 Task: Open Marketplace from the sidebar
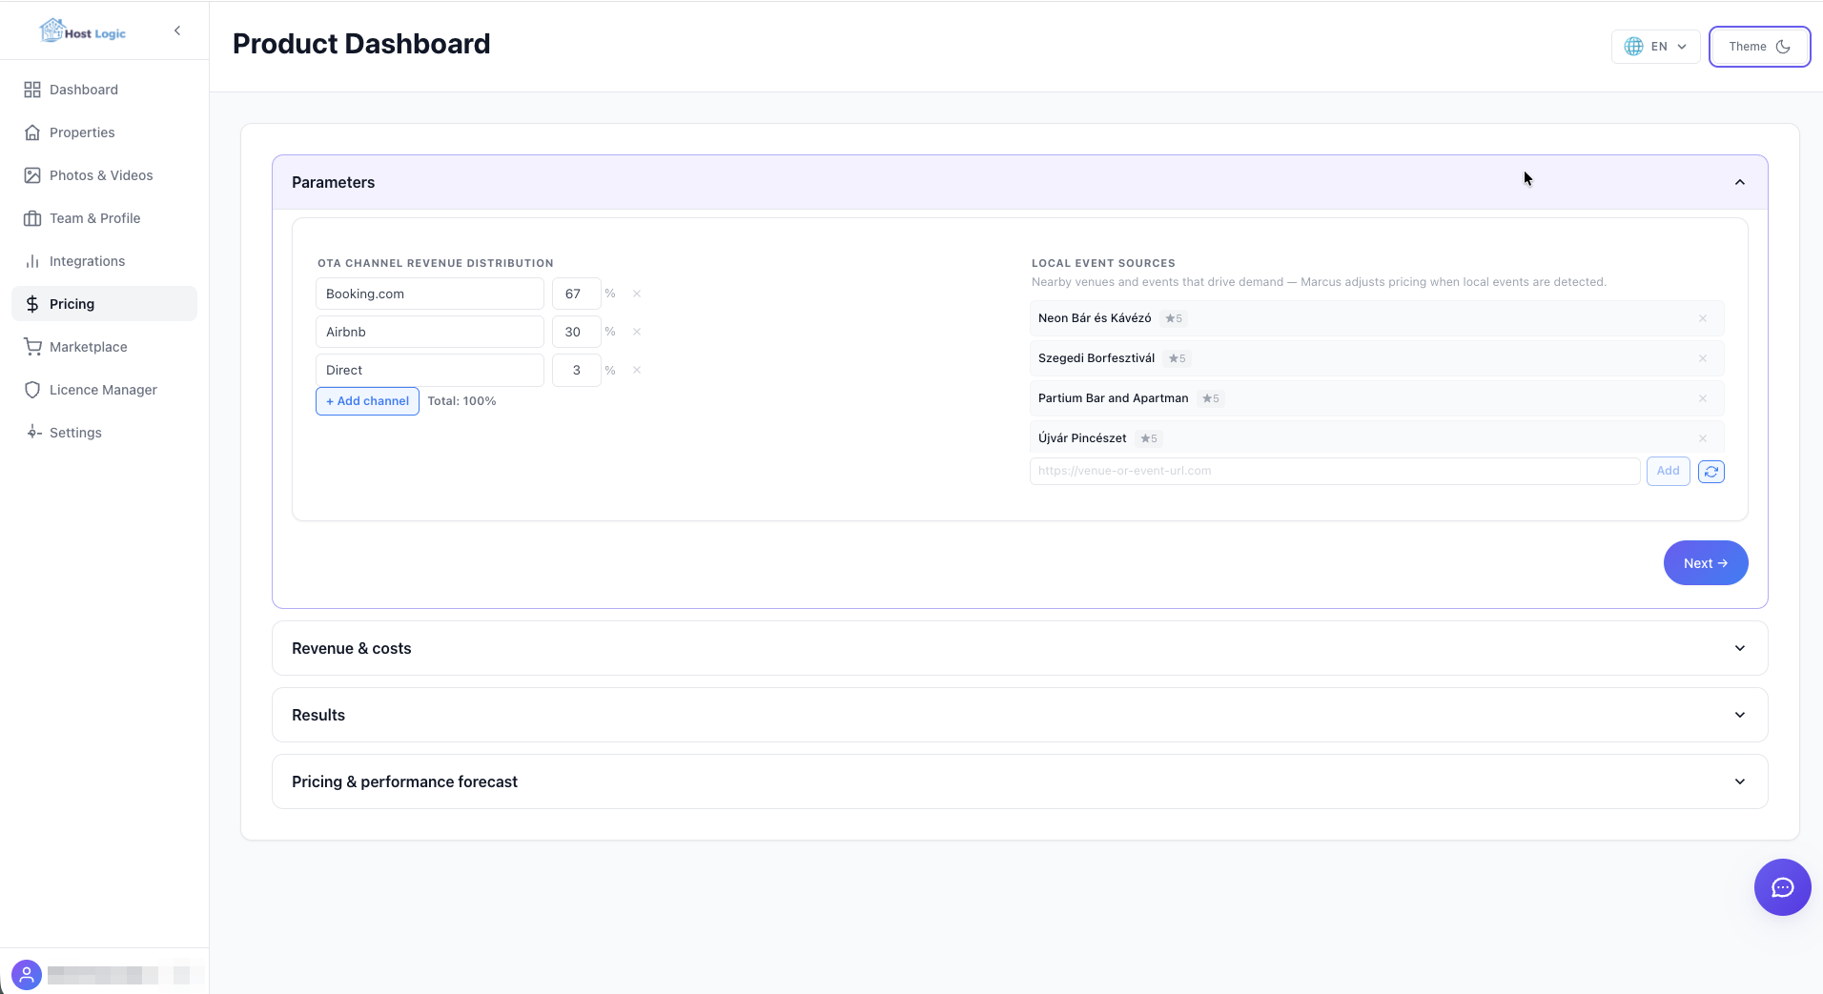[x=104, y=347]
